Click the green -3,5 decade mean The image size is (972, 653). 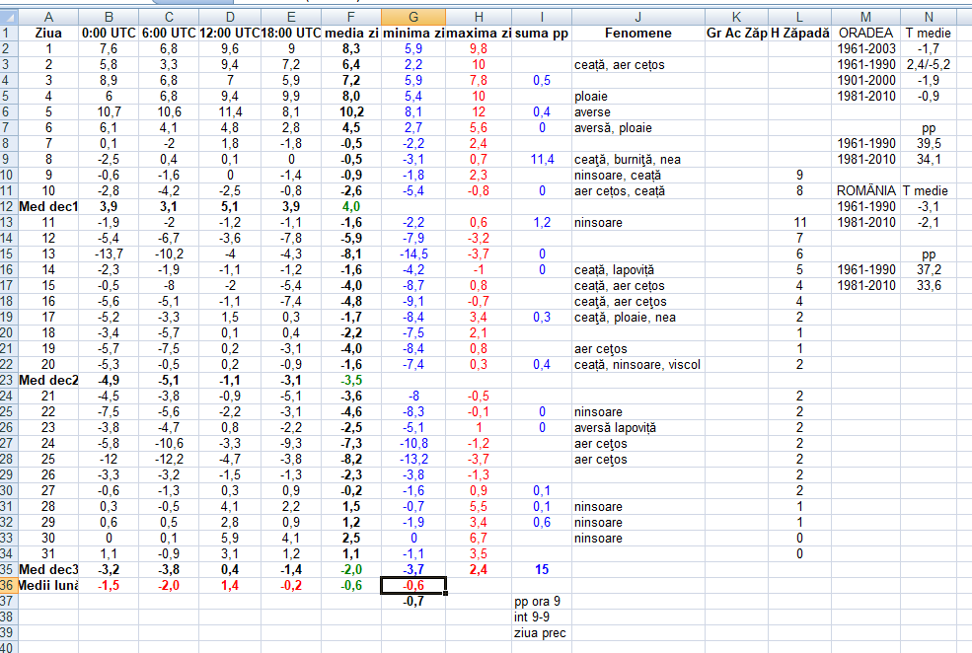click(351, 381)
